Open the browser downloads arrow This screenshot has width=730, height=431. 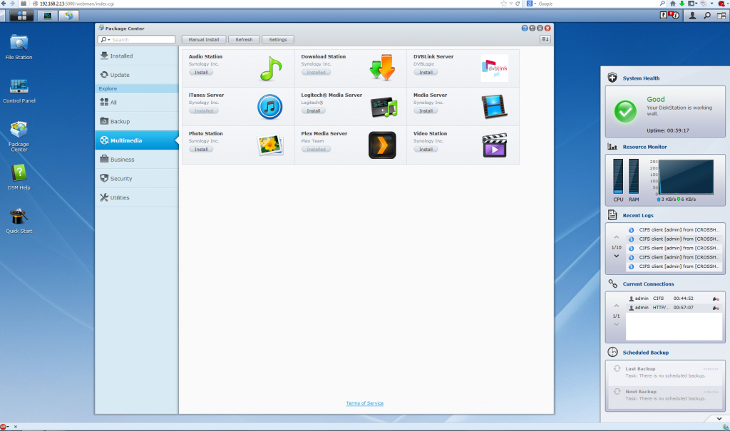coord(682,4)
